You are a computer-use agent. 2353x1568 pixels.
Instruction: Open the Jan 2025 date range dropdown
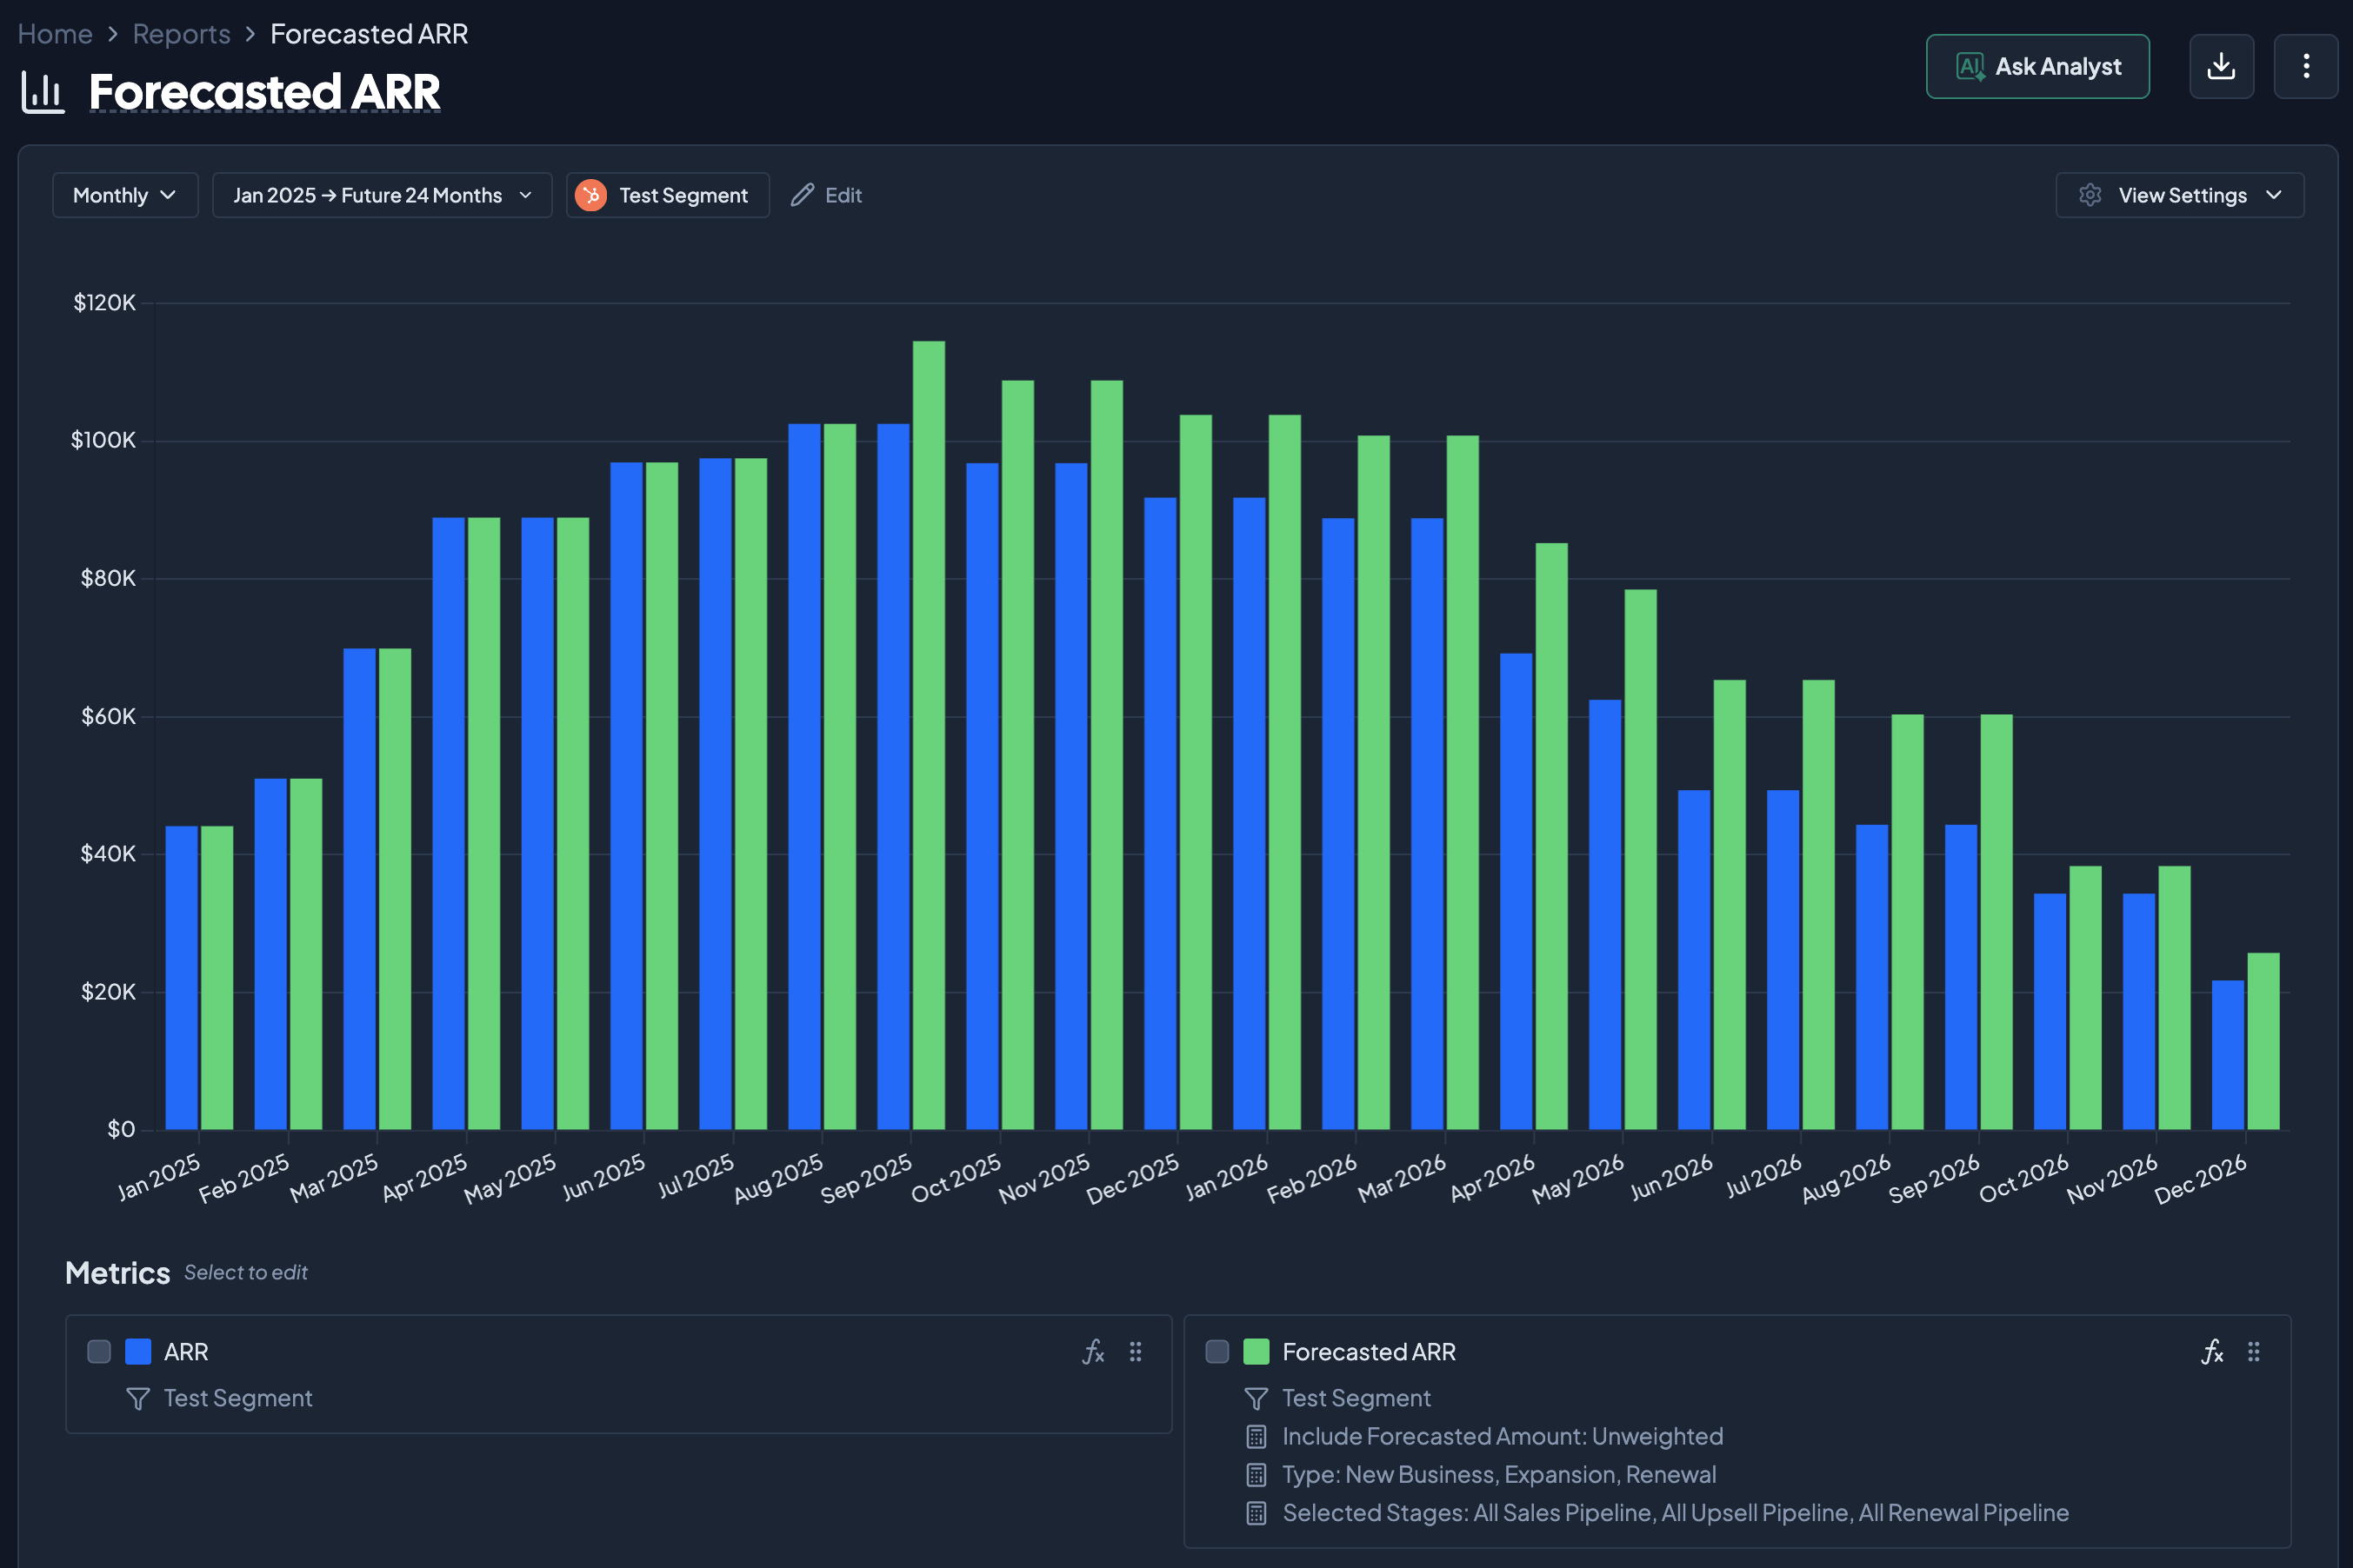(381, 195)
